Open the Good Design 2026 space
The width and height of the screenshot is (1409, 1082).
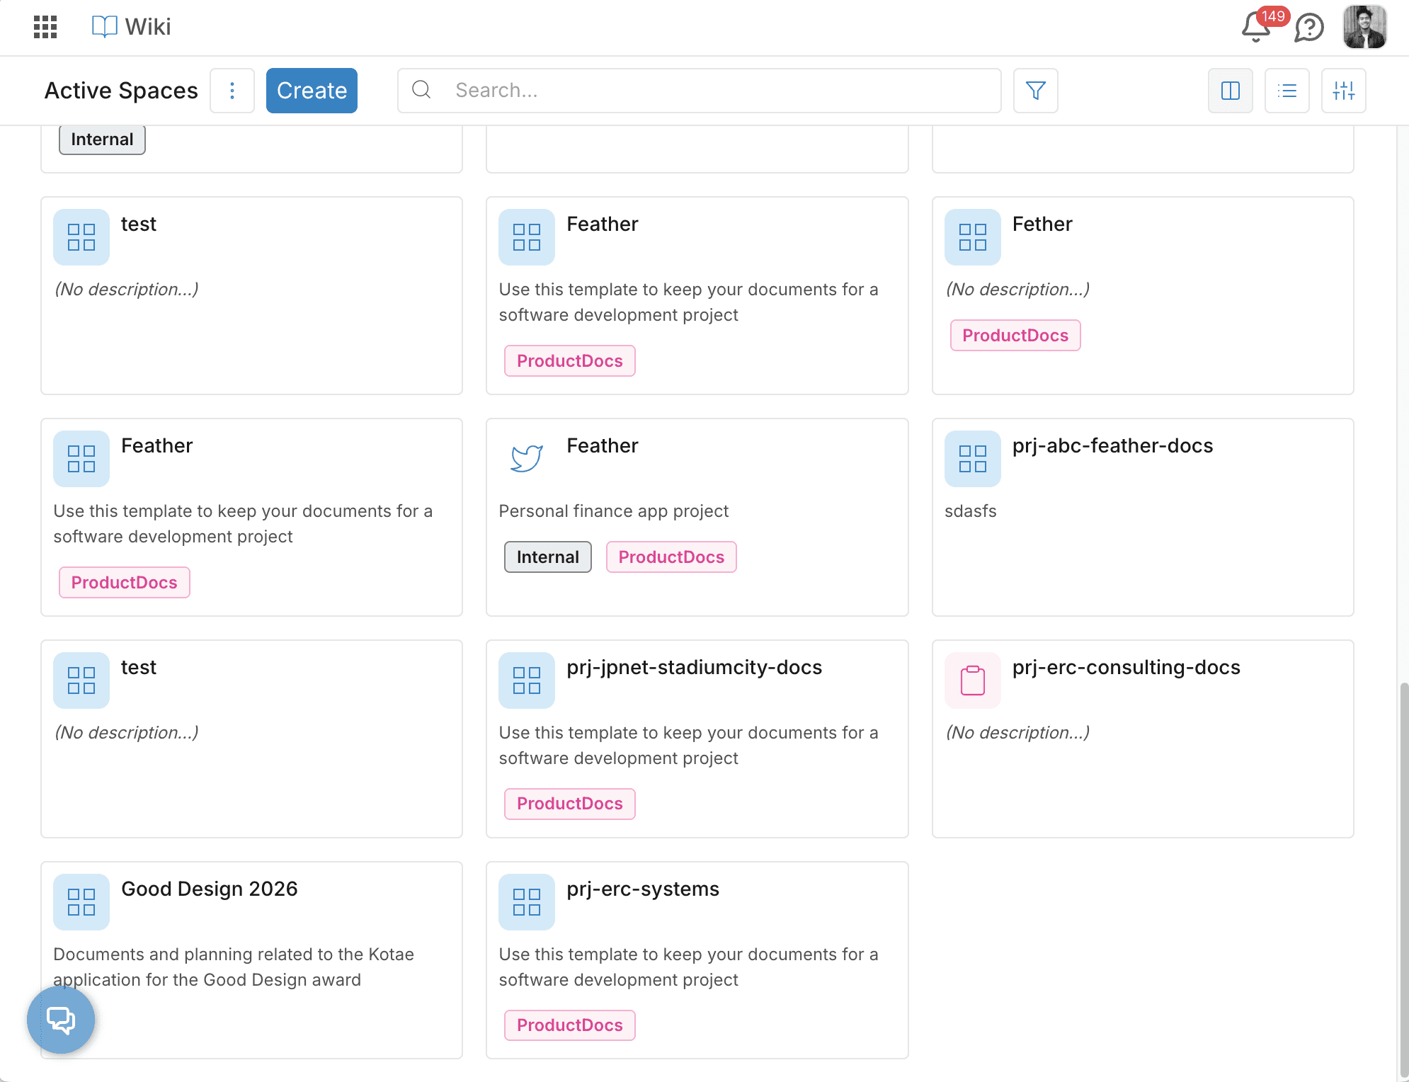click(x=209, y=889)
